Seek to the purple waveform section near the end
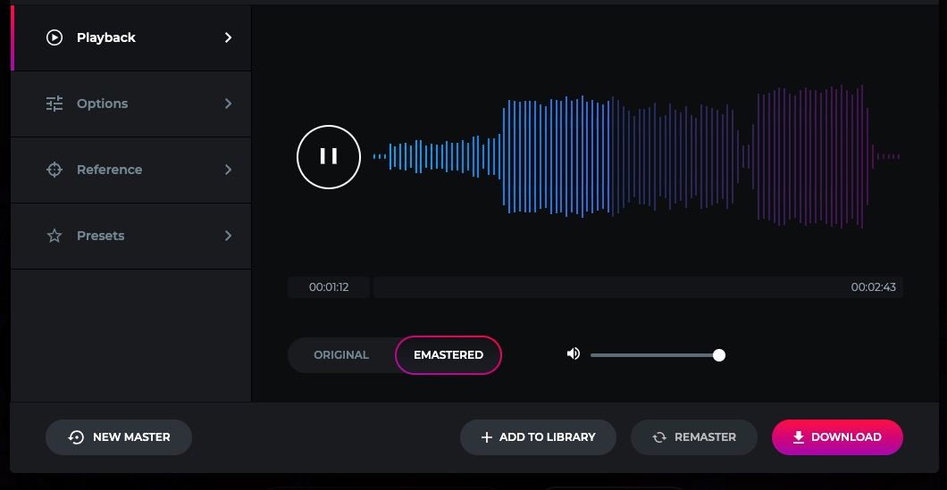 [x=809, y=156]
